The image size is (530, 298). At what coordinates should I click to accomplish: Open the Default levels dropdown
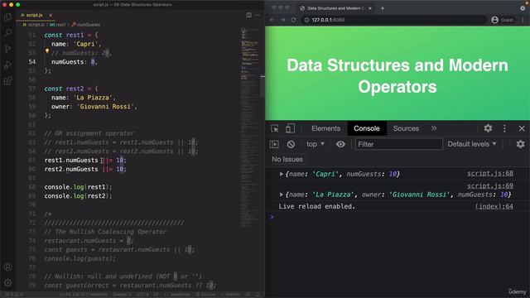click(x=472, y=144)
